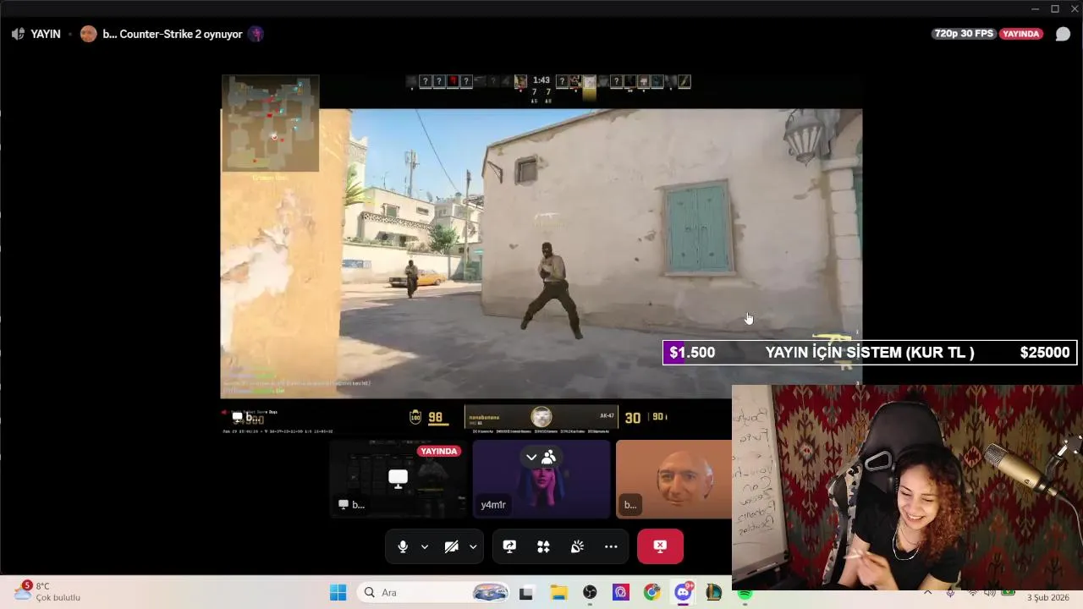
Task: Show hidden system tray icons chevron
Action: (928, 592)
